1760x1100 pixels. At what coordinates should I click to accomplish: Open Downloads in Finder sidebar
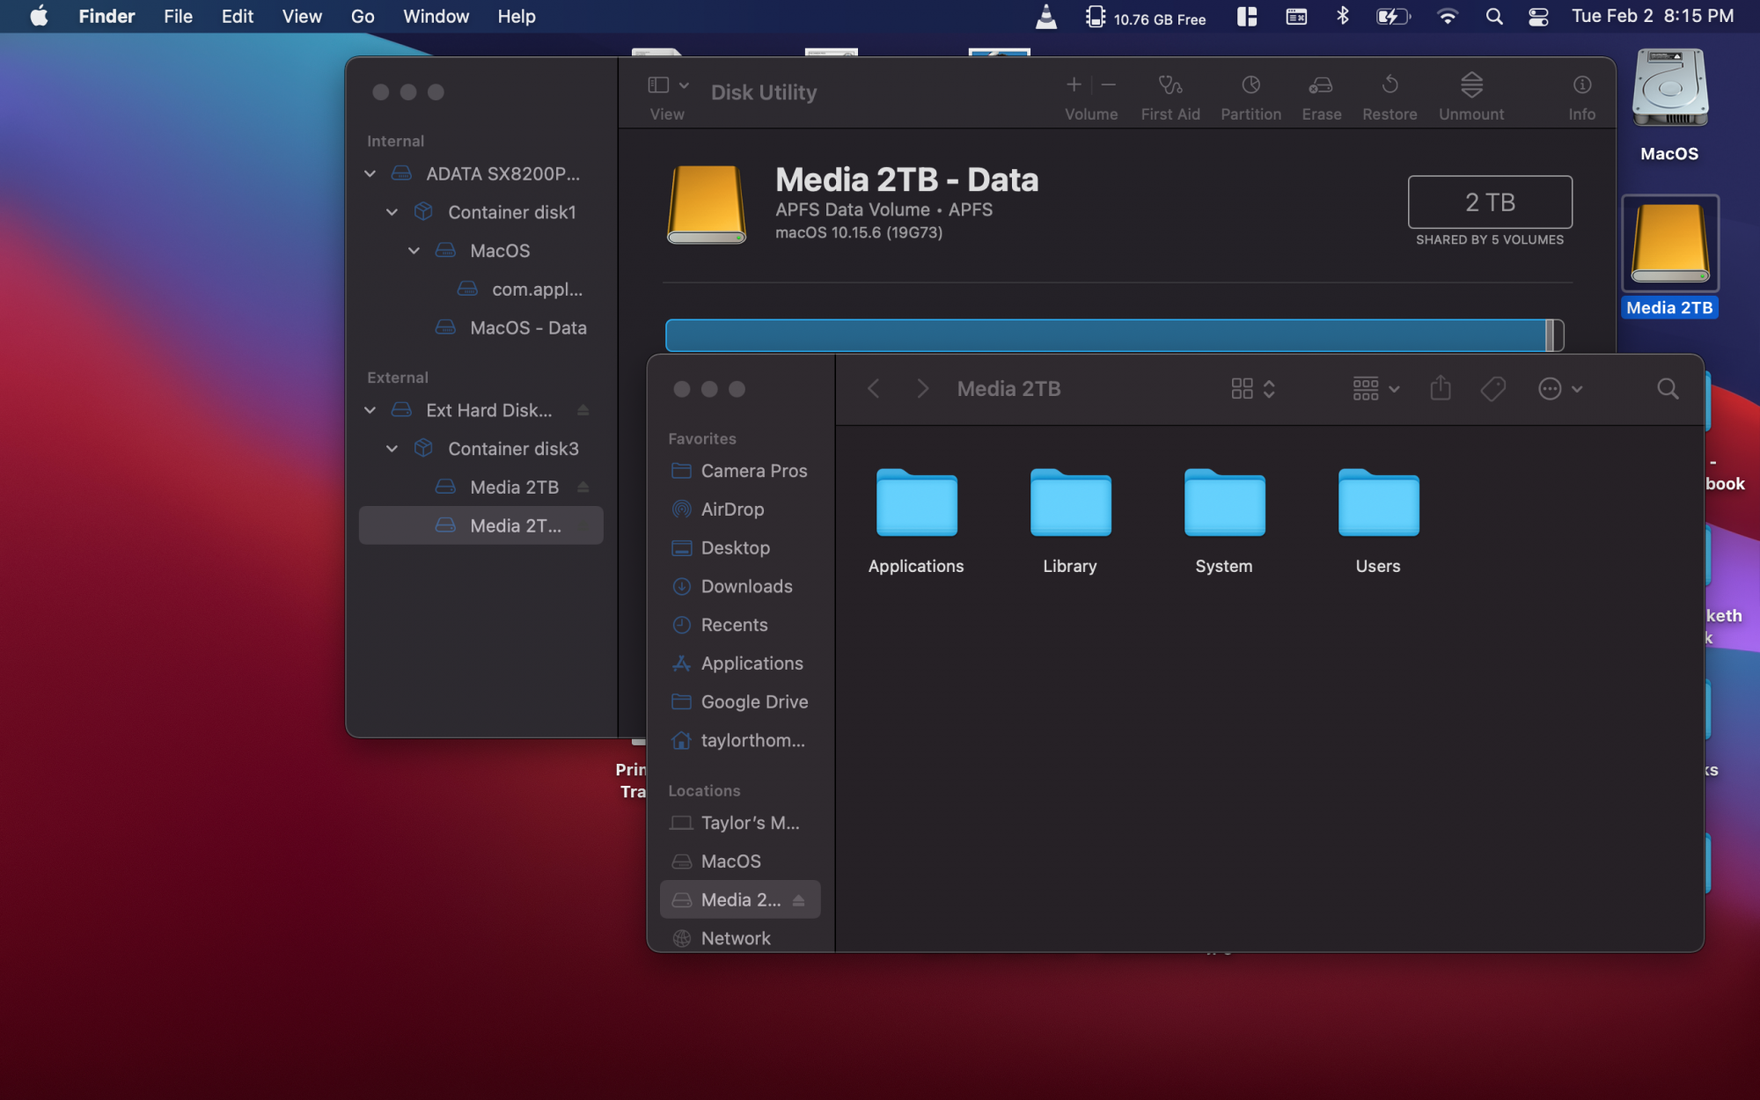(x=739, y=586)
